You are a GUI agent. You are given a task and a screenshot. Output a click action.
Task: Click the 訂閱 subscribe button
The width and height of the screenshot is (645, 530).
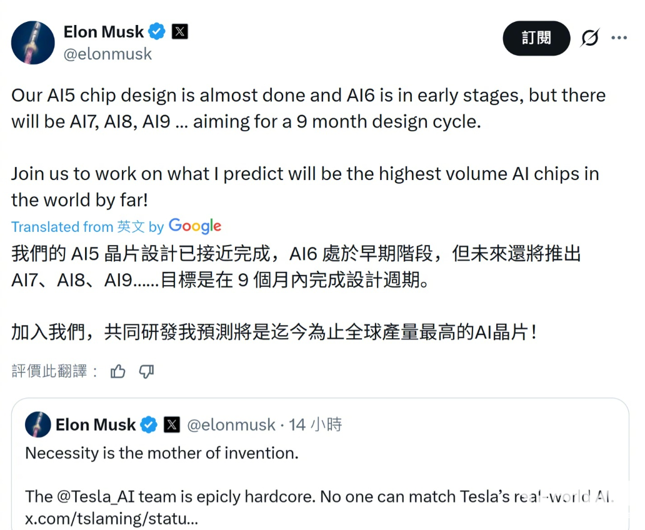pos(536,38)
